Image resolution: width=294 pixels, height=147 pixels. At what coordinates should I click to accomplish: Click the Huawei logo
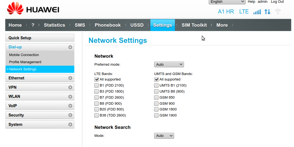33,9
